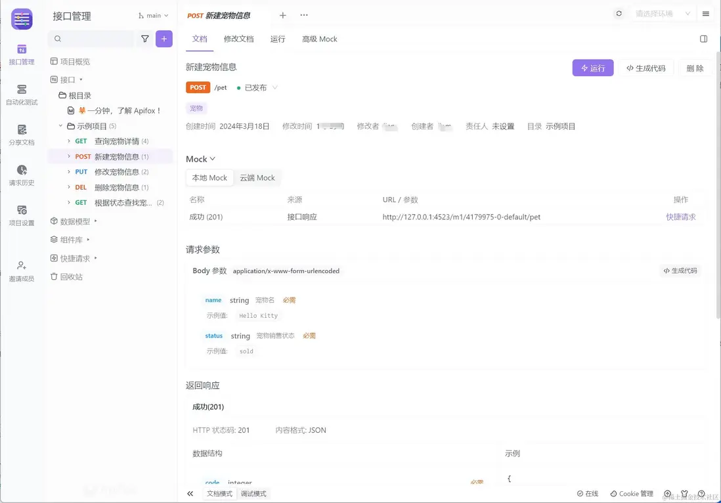Image resolution: width=721 pixels, height=503 pixels.
Task: Open 一分钟，了解 Apifox document
Action: click(x=114, y=111)
